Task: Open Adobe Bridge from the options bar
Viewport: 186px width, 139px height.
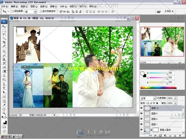Action: click(x=159, y=12)
